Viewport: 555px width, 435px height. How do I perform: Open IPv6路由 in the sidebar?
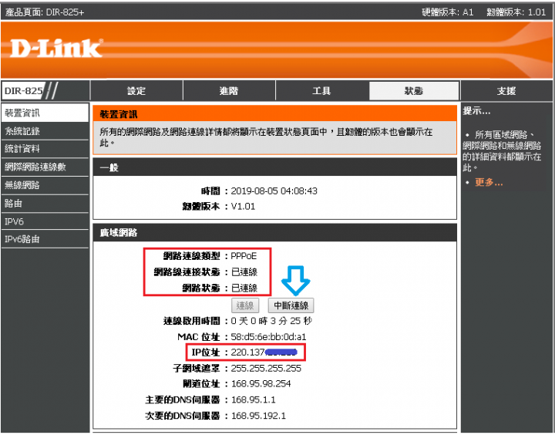(x=45, y=239)
